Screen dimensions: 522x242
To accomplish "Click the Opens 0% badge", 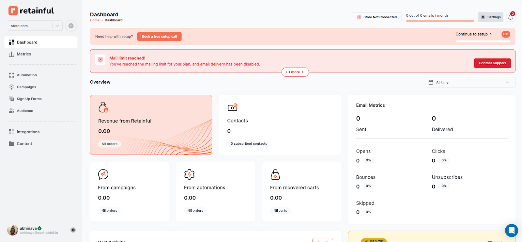I will [368, 160].
